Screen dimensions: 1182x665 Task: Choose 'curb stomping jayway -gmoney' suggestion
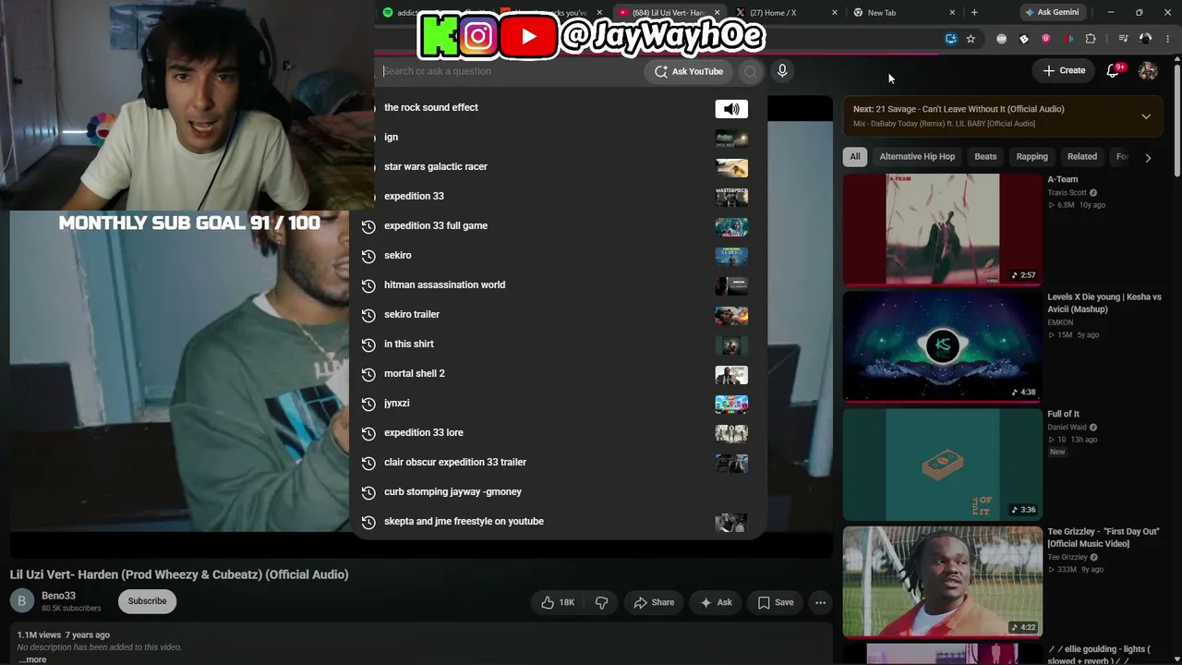[x=558, y=492]
